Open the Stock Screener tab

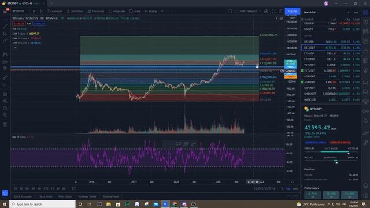tap(23, 196)
